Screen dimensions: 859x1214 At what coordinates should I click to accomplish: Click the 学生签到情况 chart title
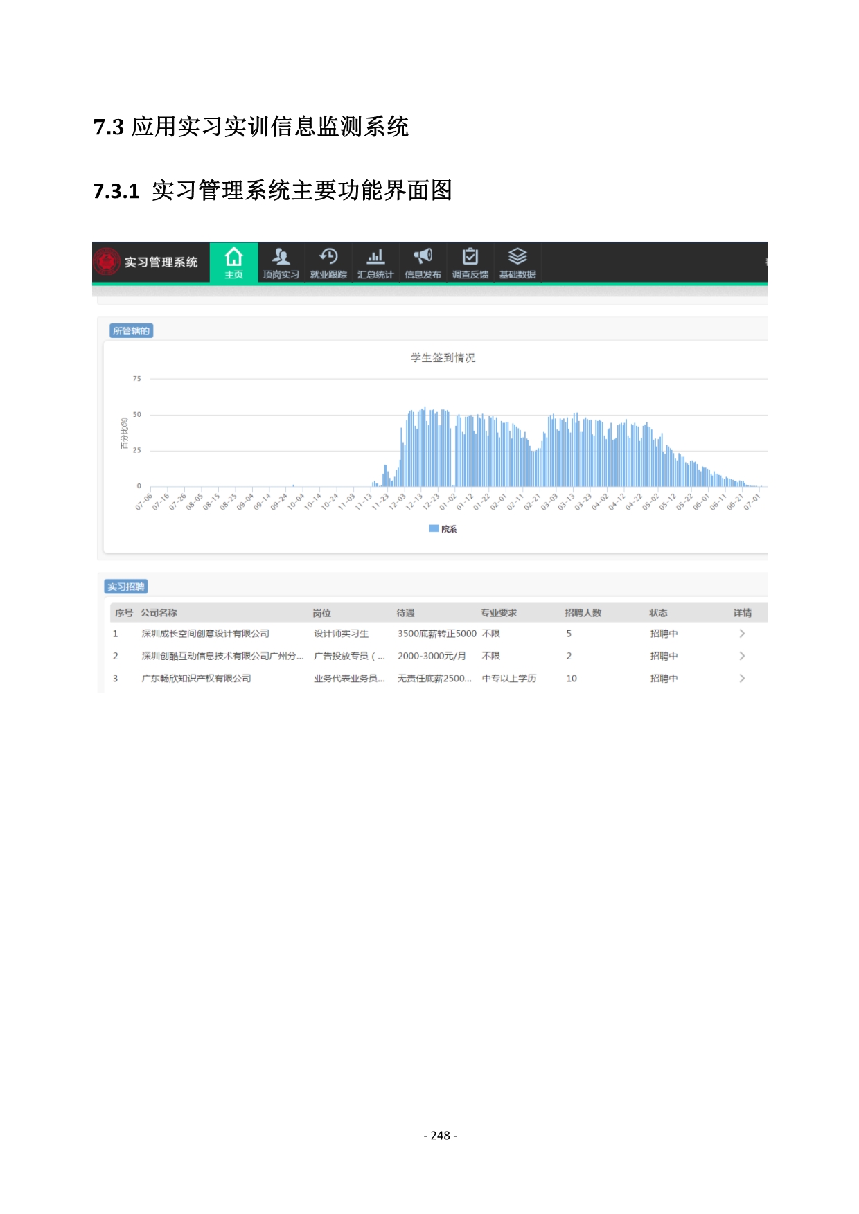tap(443, 358)
